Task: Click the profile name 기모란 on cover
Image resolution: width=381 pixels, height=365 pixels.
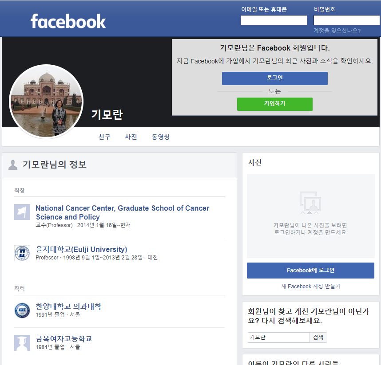Action: coord(107,114)
